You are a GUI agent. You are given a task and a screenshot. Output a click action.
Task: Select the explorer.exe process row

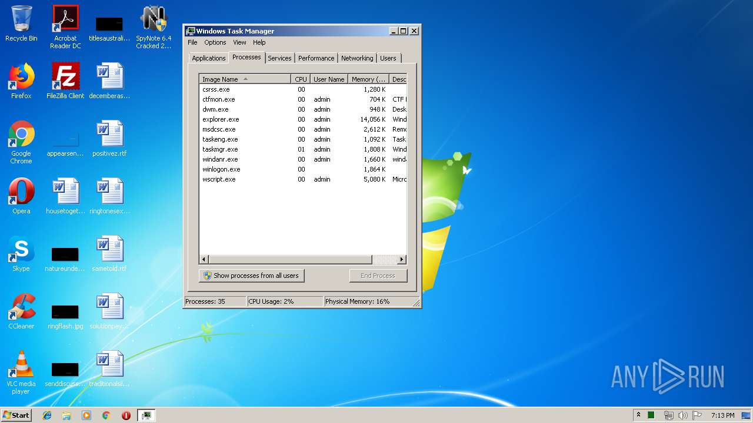click(x=303, y=119)
